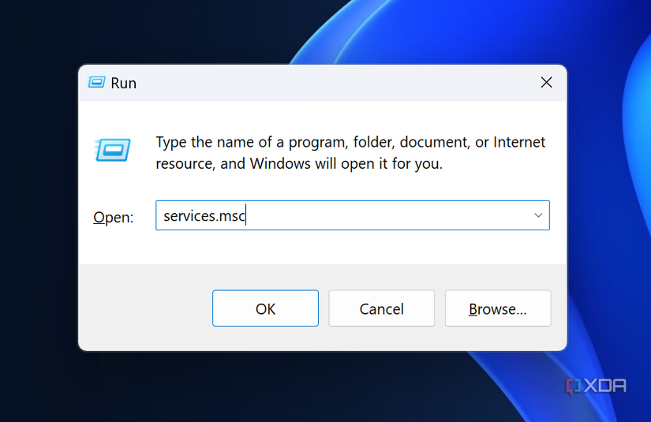Open the Browse... file picker
651x422 pixels.
tap(498, 308)
